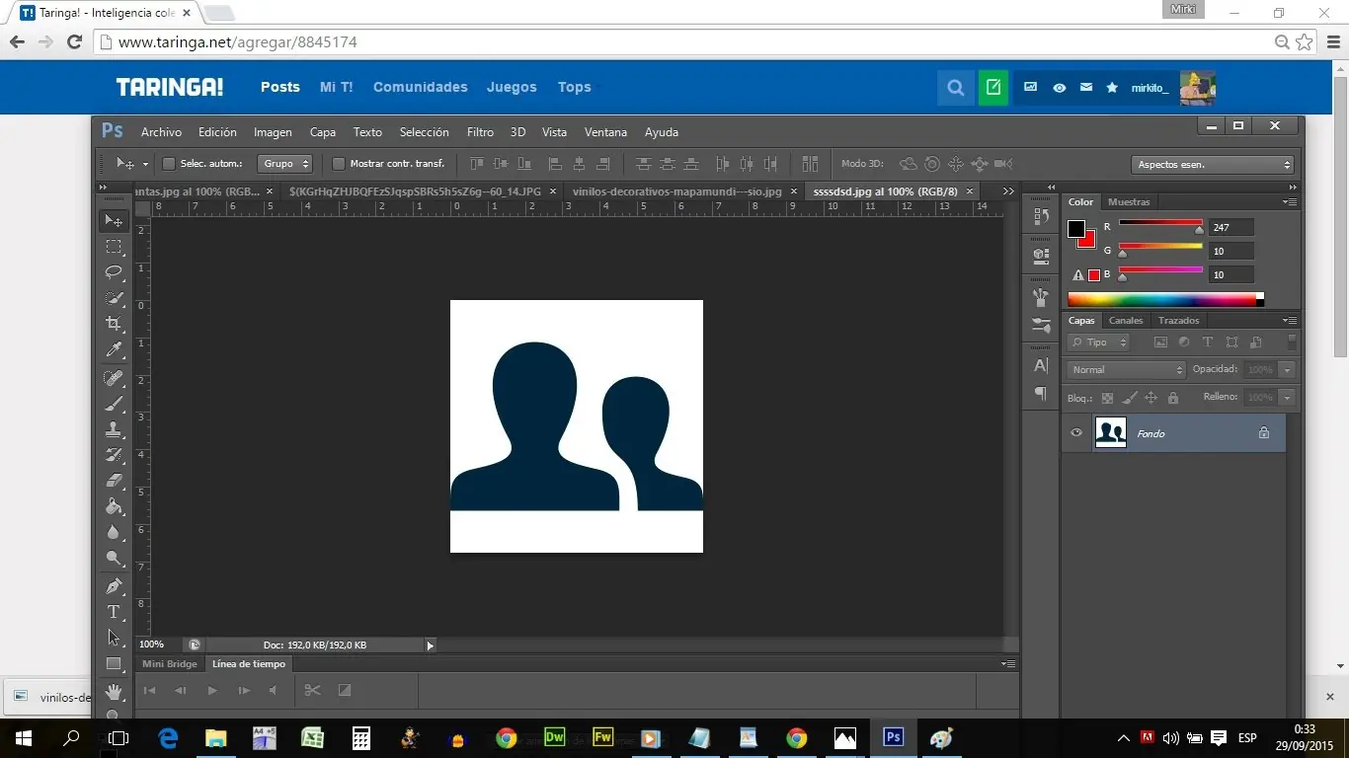The image size is (1349, 758).
Task: Open Taringa messages envelope icon
Action: [1086, 87]
